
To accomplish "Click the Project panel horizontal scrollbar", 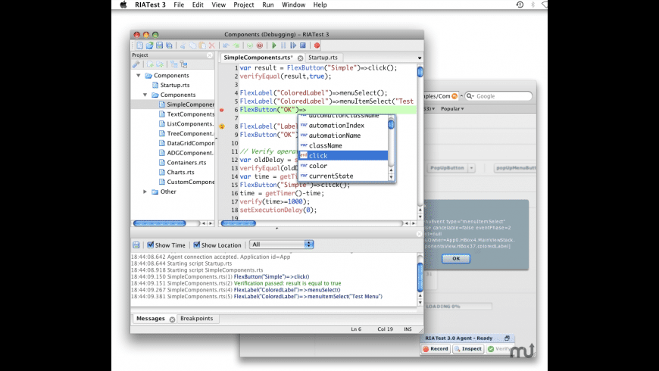I will [x=160, y=223].
